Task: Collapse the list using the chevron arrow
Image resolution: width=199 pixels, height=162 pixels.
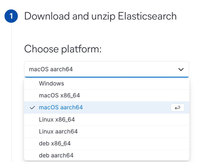Action: point(181,69)
